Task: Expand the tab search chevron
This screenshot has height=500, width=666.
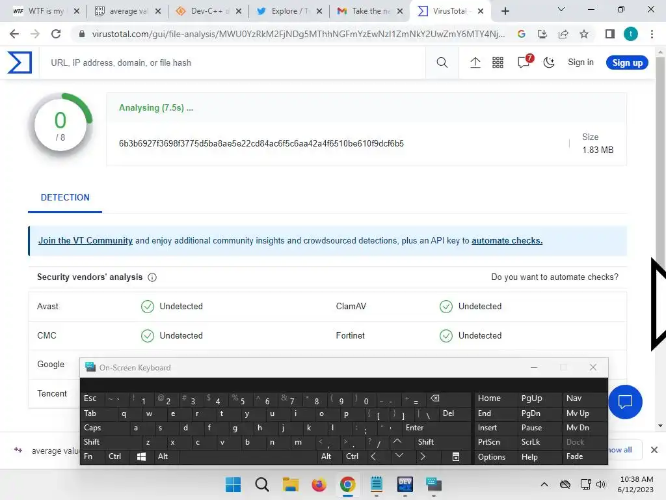Action: (x=561, y=9)
